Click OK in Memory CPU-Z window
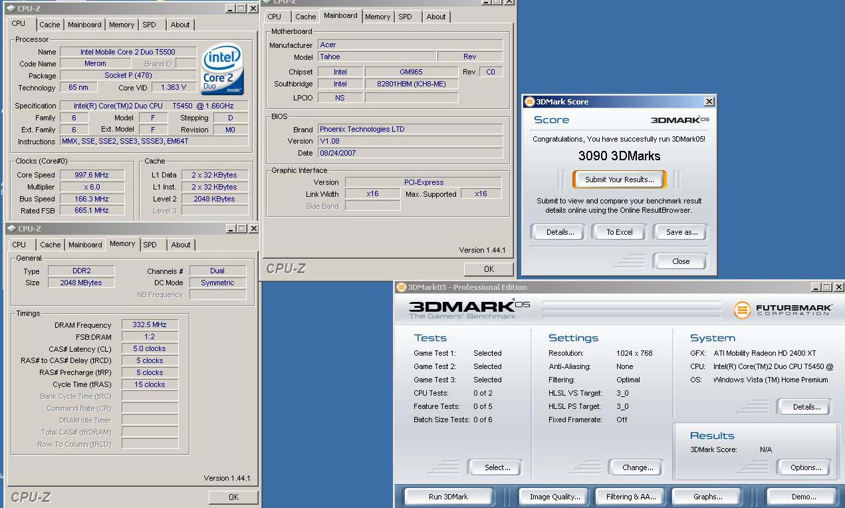 tap(233, 497)
